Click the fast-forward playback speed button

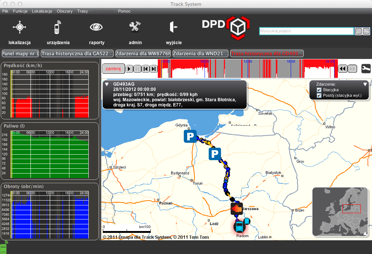coord(352,69)
